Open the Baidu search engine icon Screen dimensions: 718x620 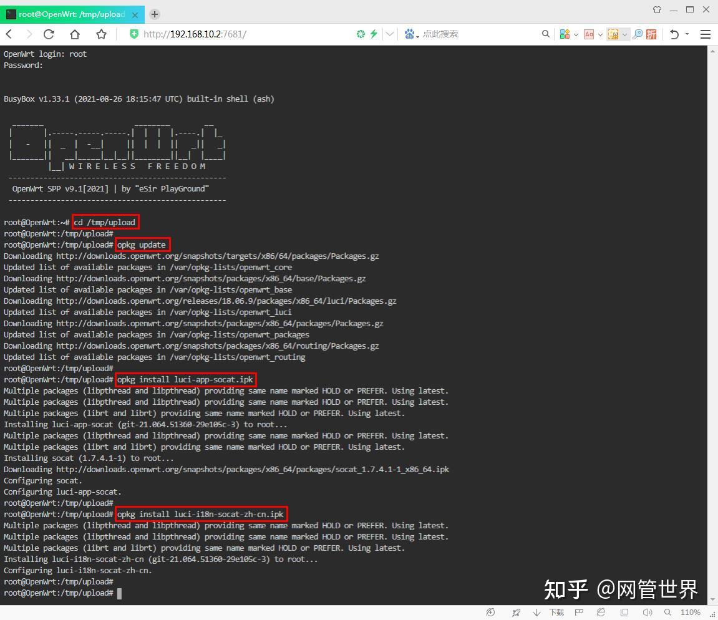click(x=410, y=34)
